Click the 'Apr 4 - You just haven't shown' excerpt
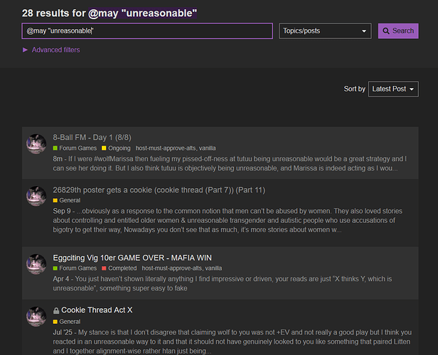This screenshot has width=438, height=355. 223,283
